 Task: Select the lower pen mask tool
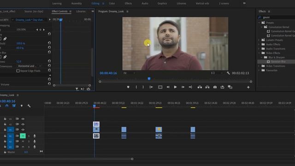point(5,57)
